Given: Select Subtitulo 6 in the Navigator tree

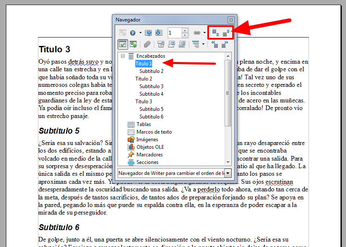Looking at the screenshot, I should pyautogui.click(x=151, y=117).
